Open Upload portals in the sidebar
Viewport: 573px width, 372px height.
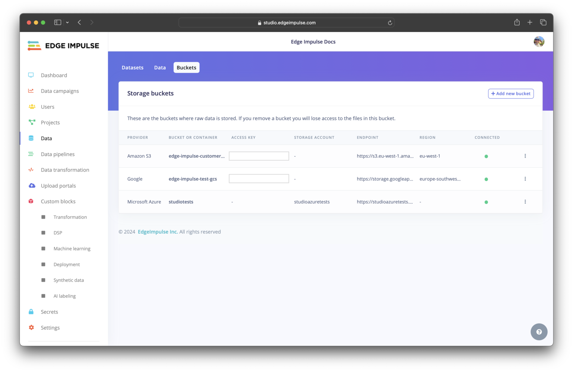tap(58, 186)
